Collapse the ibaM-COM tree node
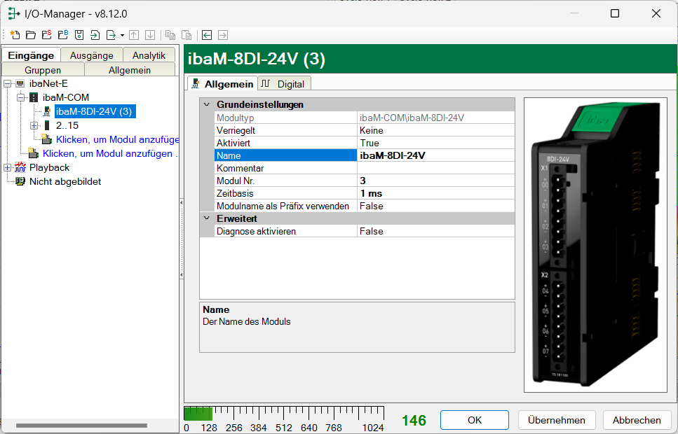 tap(21, 97)
